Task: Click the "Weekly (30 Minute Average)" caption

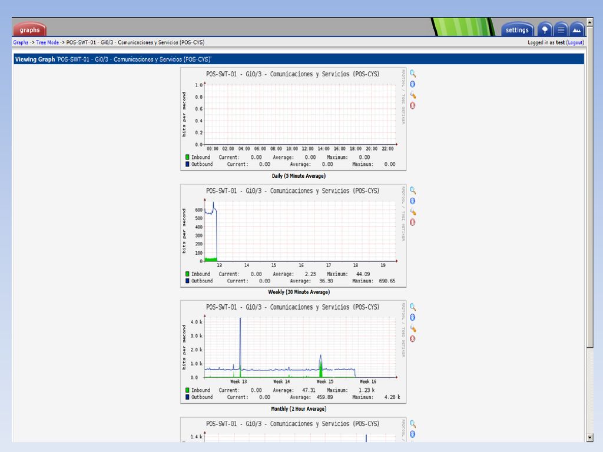Action: click(299, 292)
